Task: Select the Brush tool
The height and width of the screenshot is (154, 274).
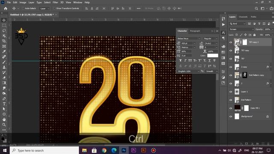Action: pyautogui.click(x=4, y=62)
